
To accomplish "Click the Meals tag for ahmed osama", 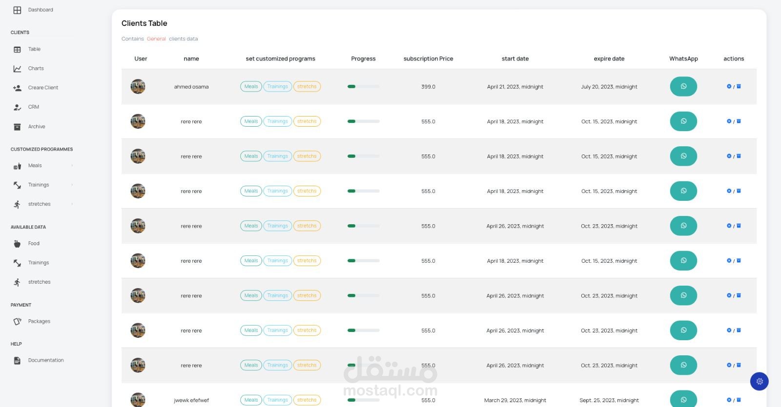I will pyautogui.click(x=251, y=87).
